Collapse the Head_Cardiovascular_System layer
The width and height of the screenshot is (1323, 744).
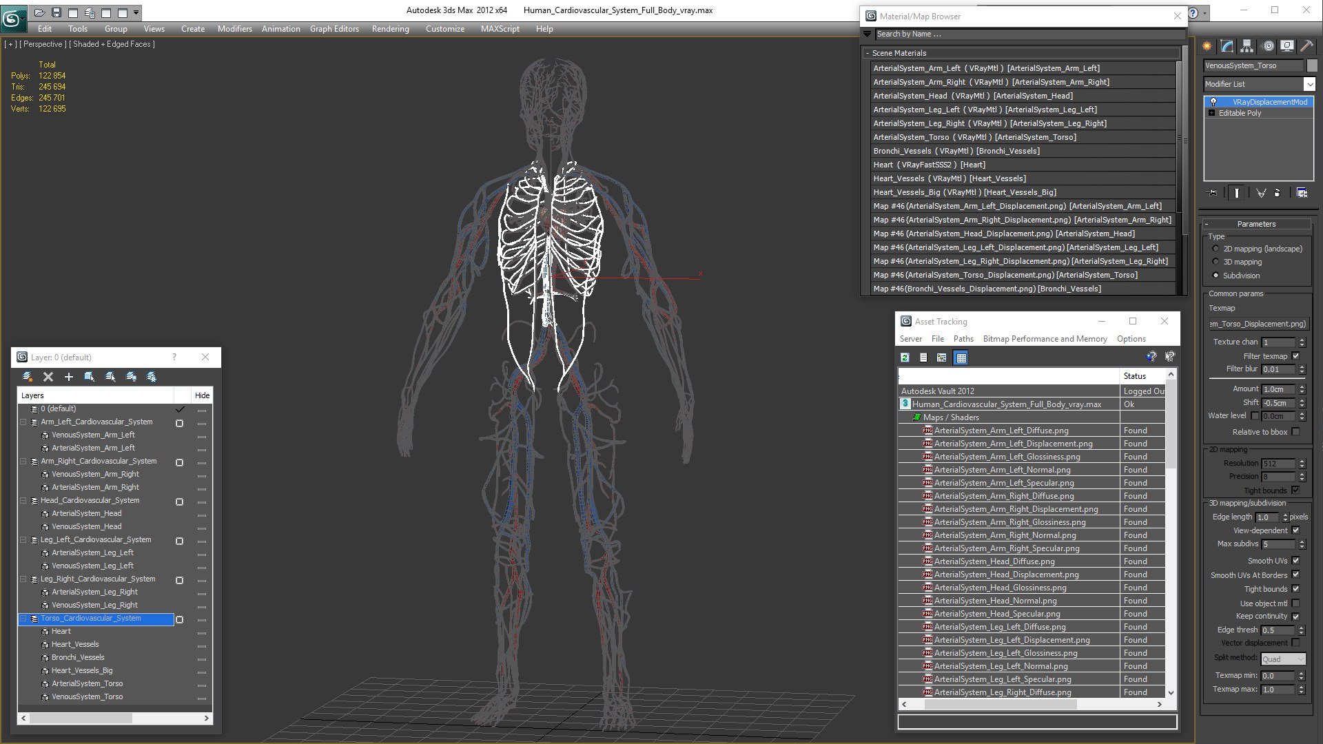(x=23, y=501)
